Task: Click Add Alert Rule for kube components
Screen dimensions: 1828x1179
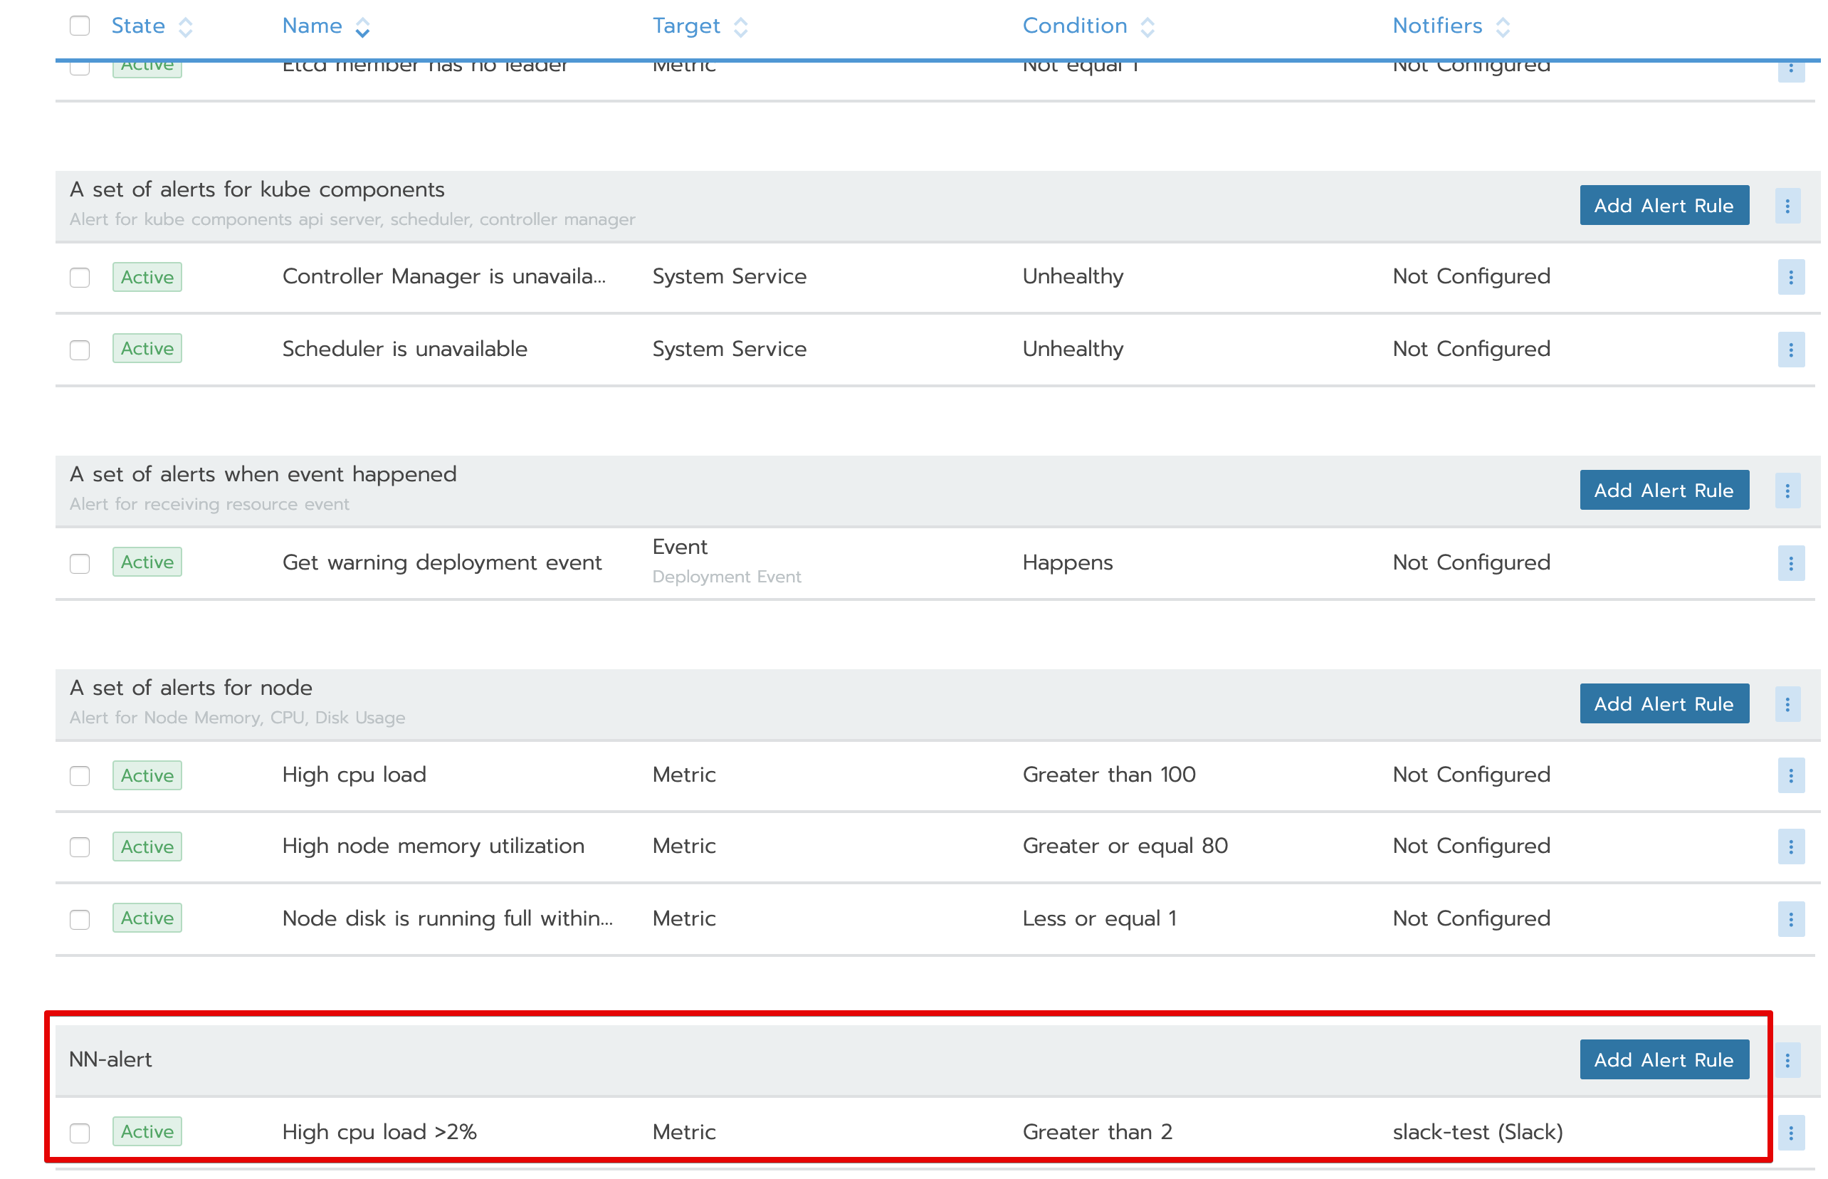Action: tap(1664, 205)
